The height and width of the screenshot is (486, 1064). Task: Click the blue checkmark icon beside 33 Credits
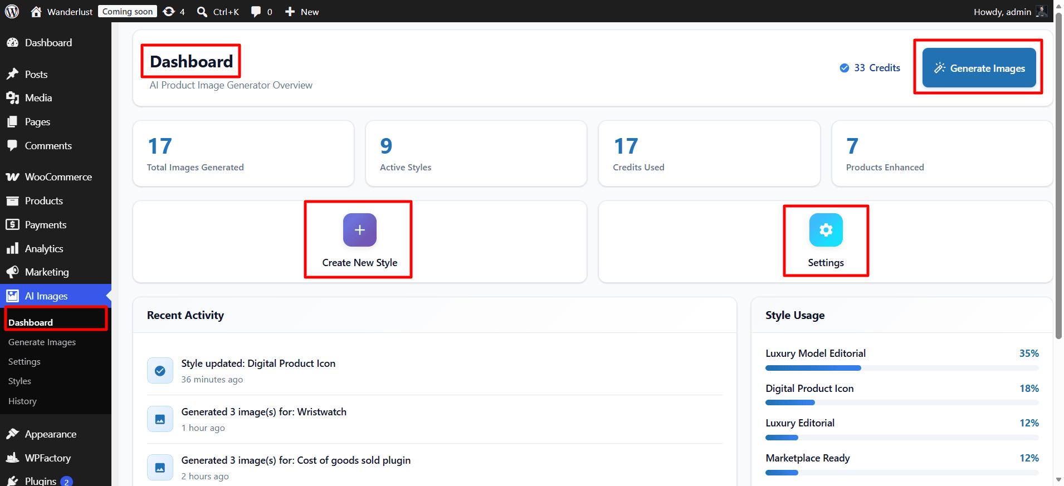(x=845, y=68)
